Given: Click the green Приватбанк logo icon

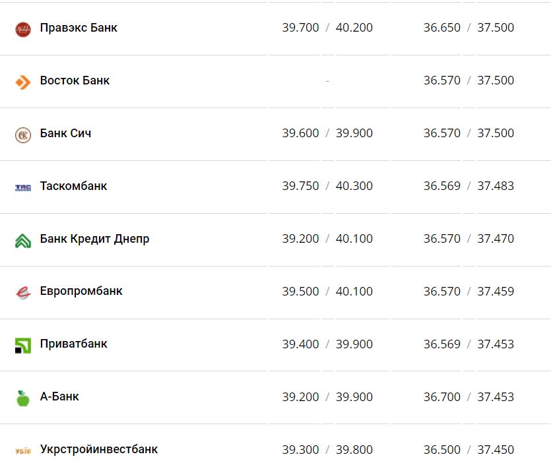Looking at the screenshot, I should click(x=23, y=345).
